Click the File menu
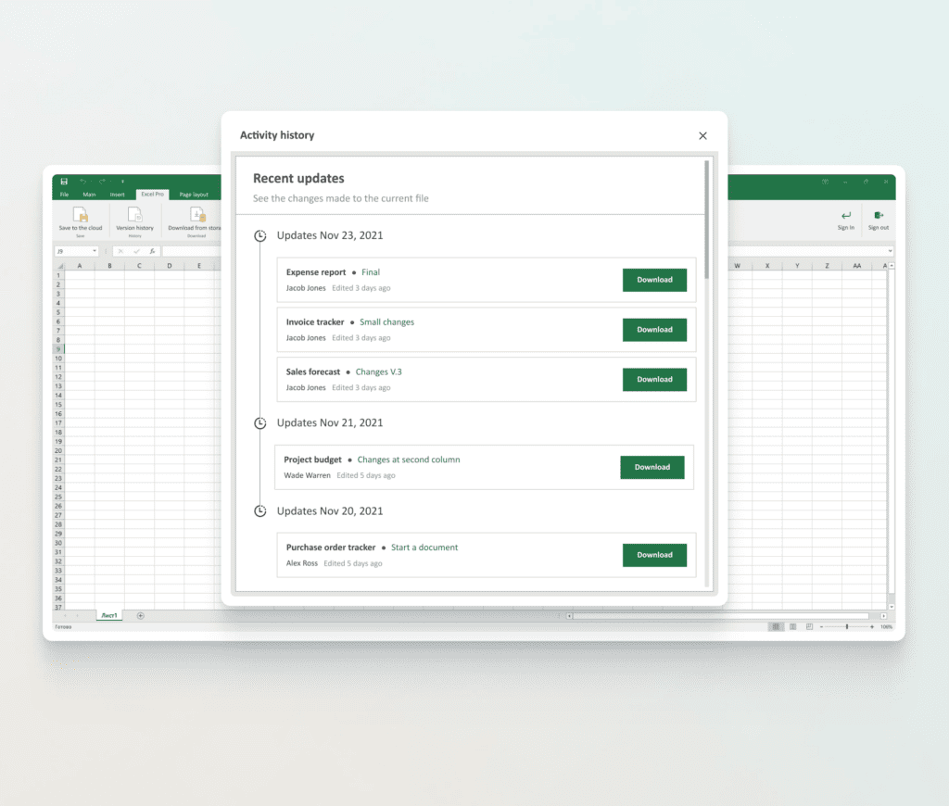The height and width of the screenshot is (806, 949). click(x=65, y=195)
